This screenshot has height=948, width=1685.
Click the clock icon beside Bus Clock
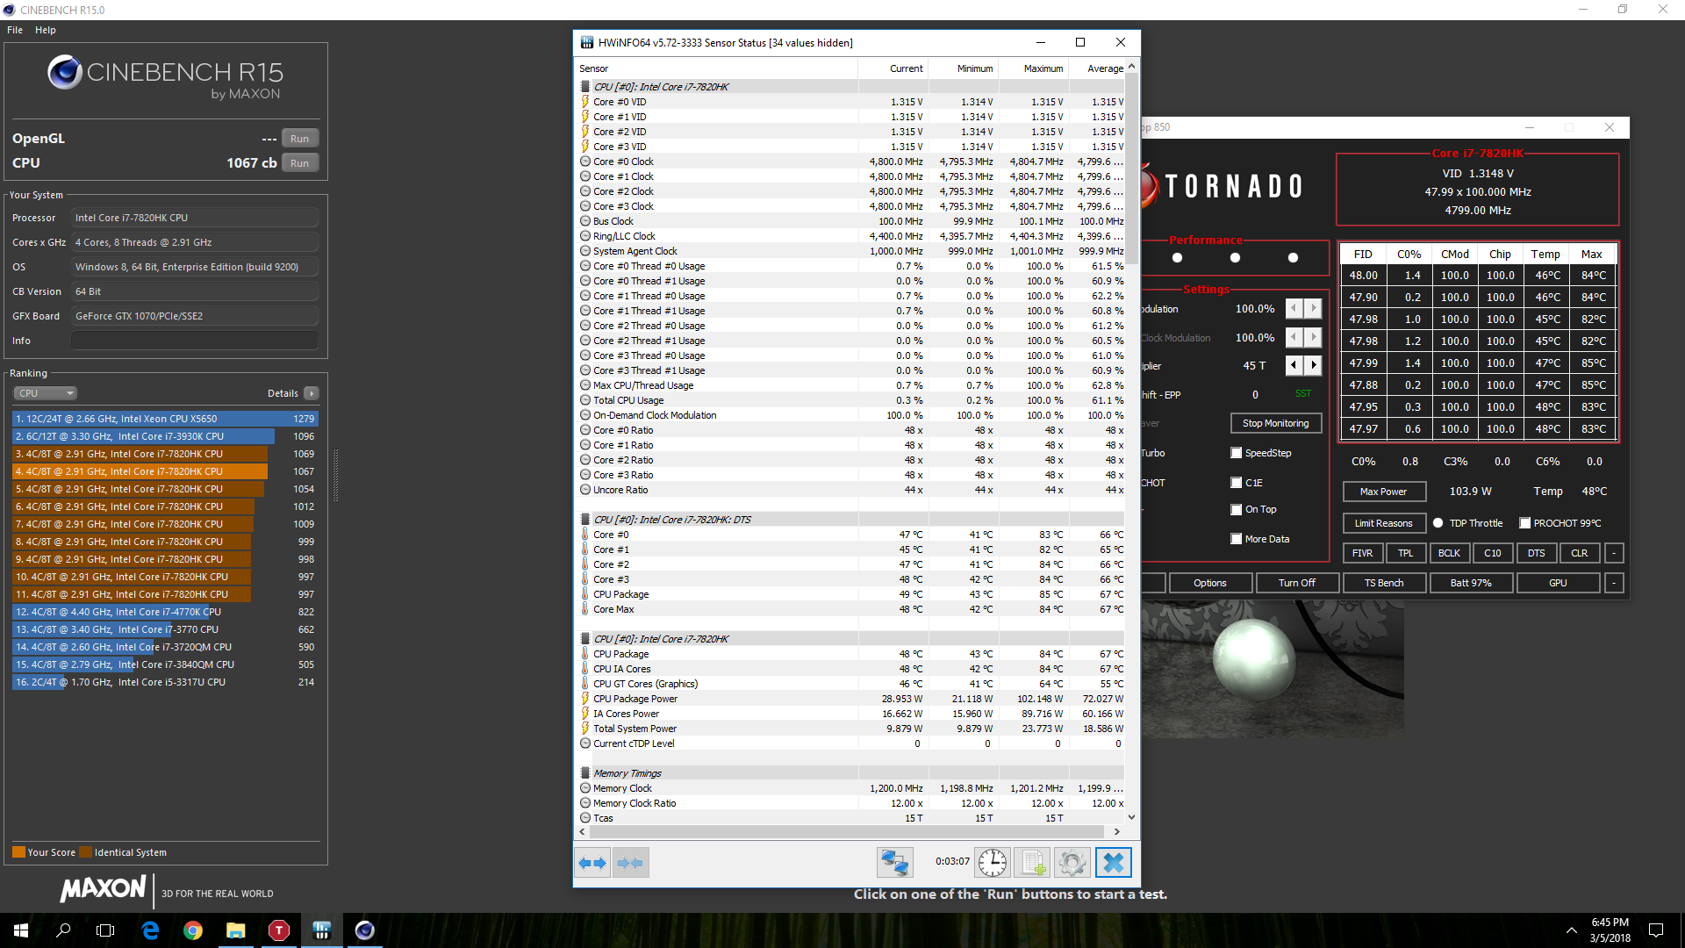tap(585, 221)
